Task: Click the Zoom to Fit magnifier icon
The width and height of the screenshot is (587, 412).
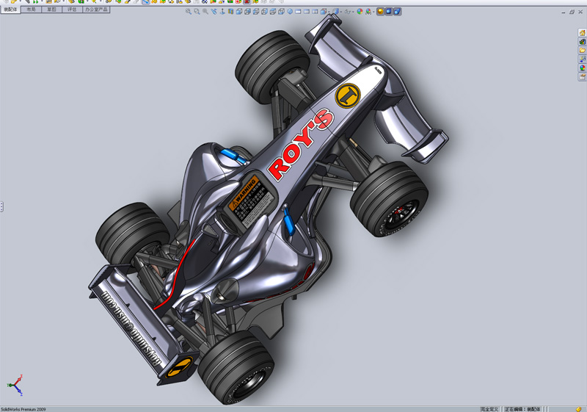Action: pos(189,12)
